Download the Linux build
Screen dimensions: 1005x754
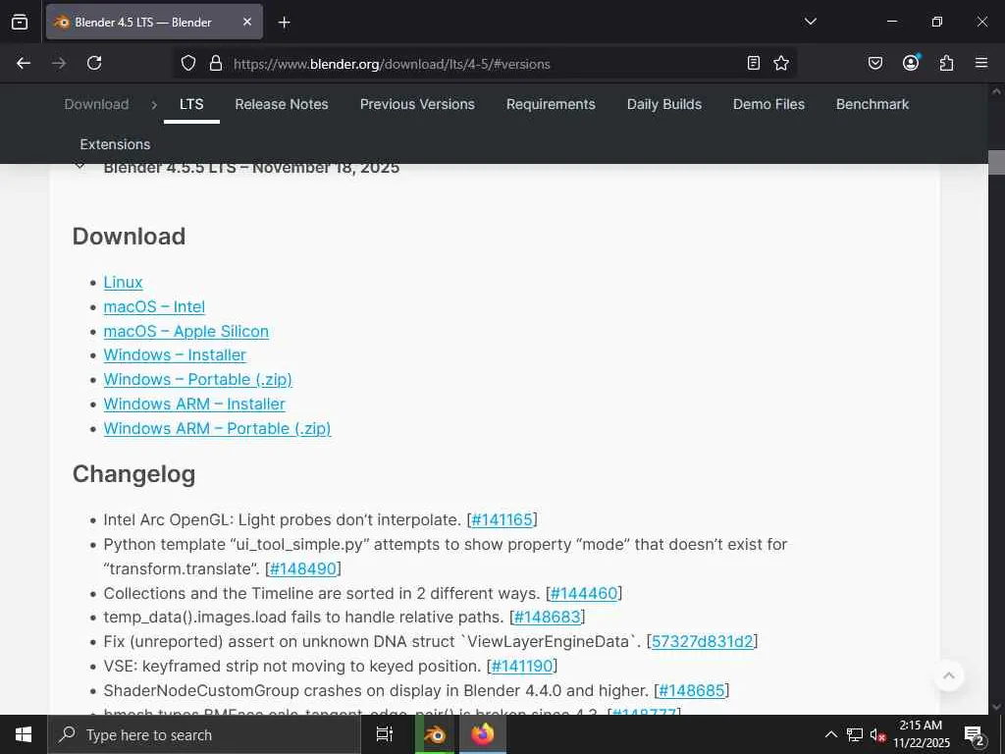123,282
